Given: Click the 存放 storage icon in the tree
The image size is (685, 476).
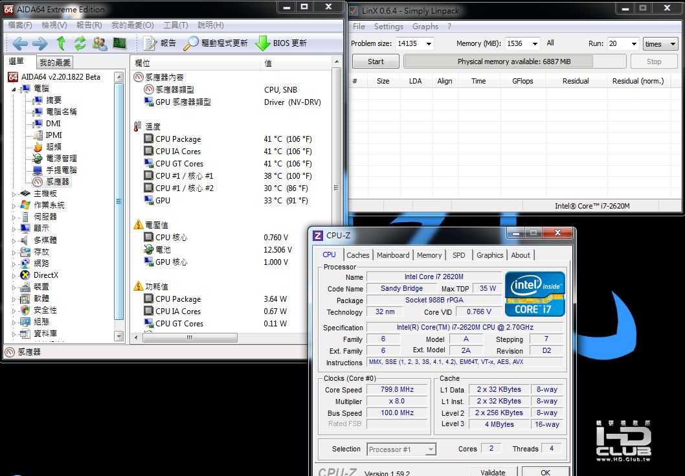Looking at the screenshot, I should point(25,252).
